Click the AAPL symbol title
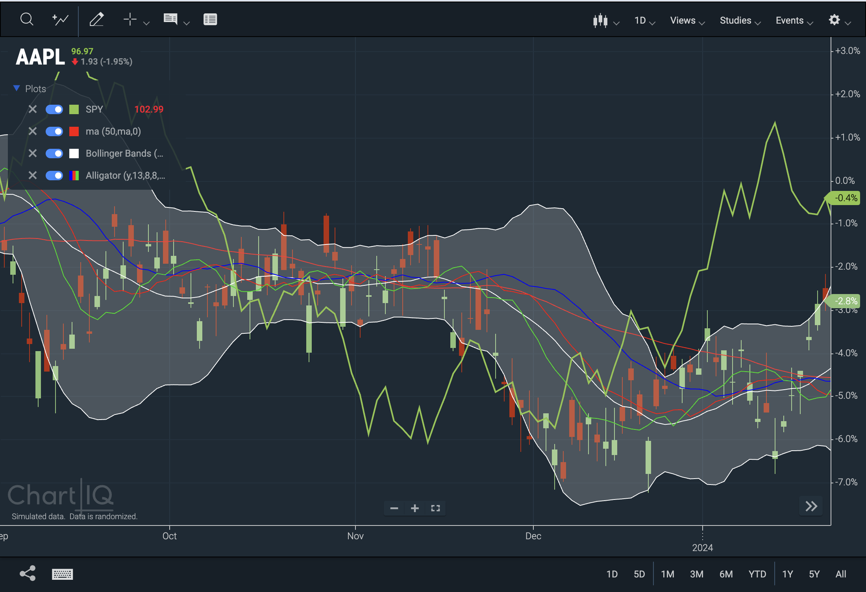The image size is (866, 592). pos(40,57)
